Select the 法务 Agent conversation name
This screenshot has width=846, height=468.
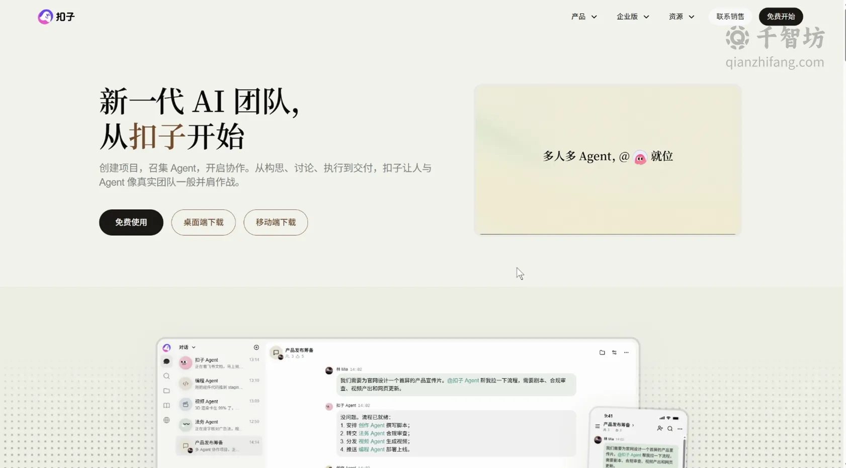206,422
